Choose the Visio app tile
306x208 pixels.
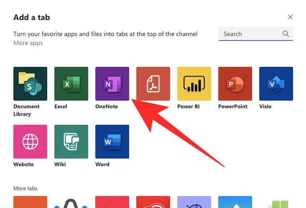tap(276, 84)
